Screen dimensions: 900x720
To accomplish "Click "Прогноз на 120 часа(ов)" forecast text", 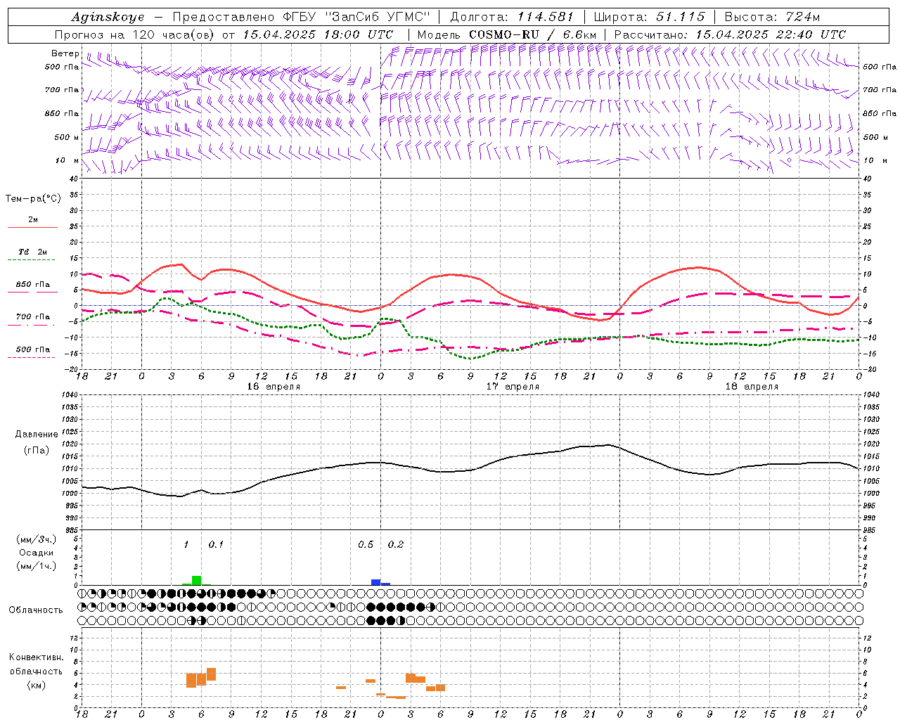I will (136, 34).
